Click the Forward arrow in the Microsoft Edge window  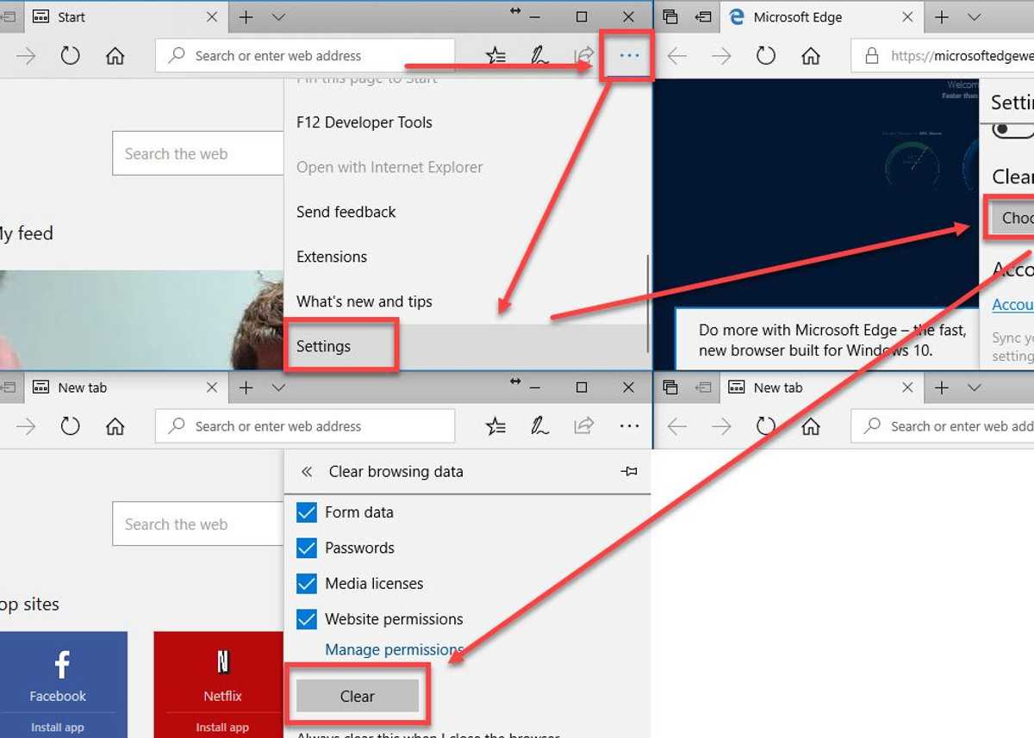(x=721, y=56)
